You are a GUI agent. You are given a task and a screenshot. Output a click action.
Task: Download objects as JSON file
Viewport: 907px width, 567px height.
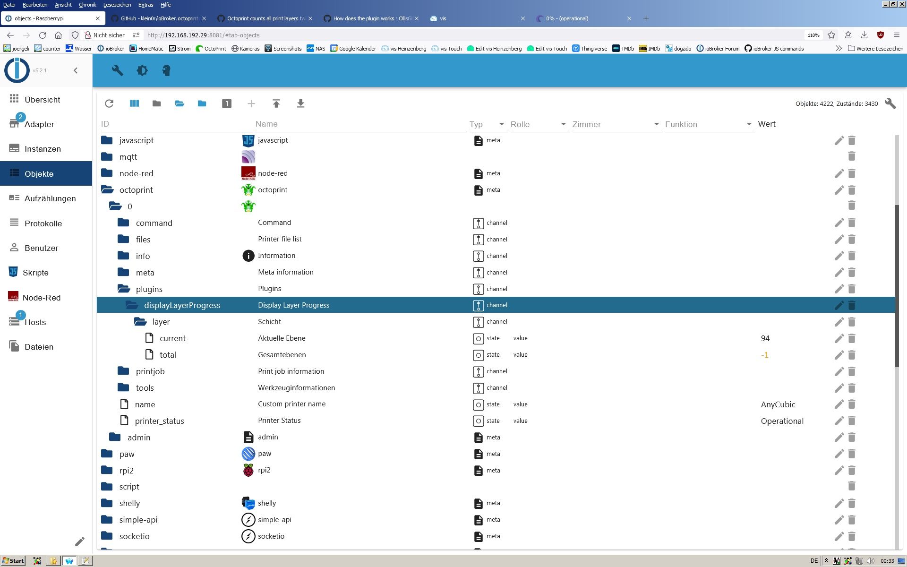click(x=300, y=103)
